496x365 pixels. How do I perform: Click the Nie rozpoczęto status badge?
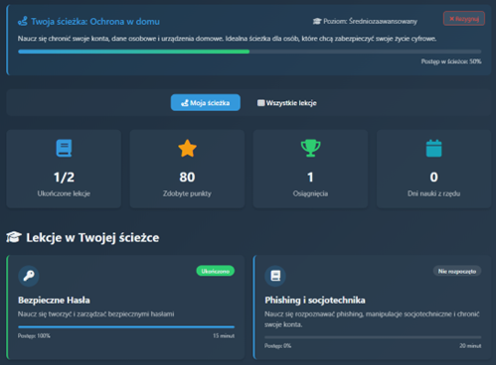(x=457, y=271)
